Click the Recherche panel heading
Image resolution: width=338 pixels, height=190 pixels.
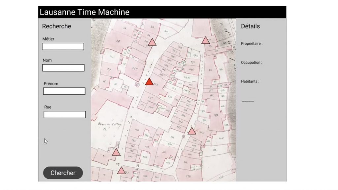point(56,26)
